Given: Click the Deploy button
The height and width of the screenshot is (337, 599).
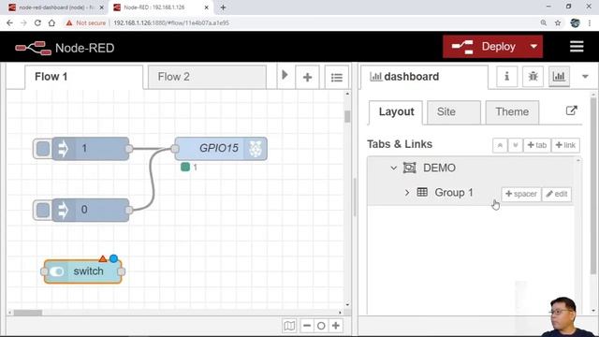Looking at the screenshot, I should coord(484,47).
